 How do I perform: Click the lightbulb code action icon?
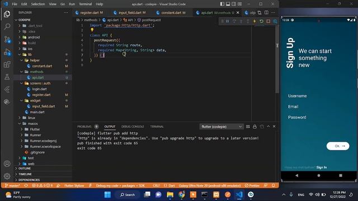92,30
